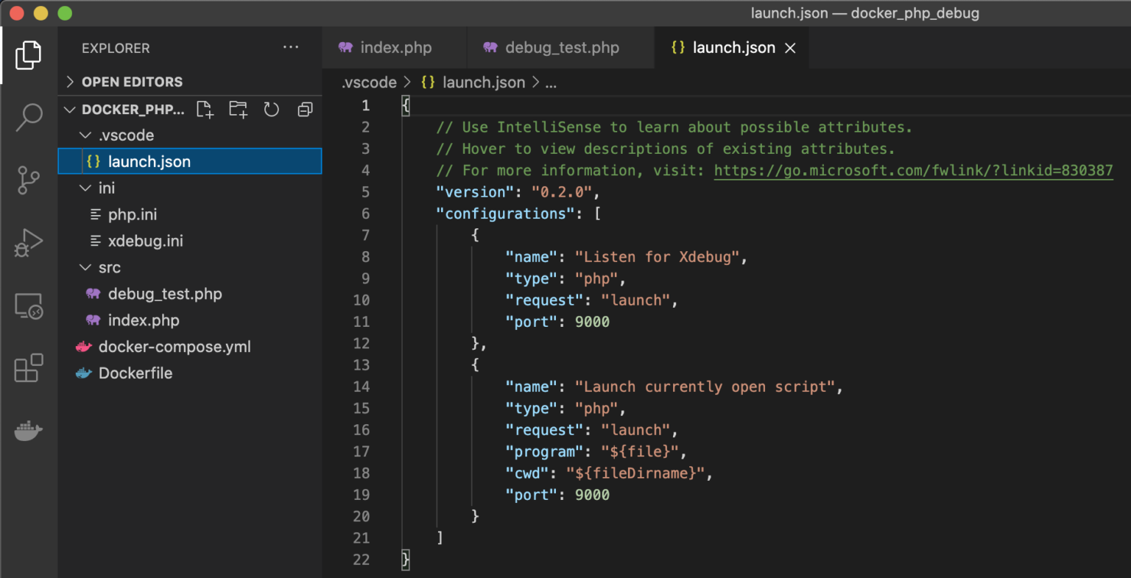Click port value 9000 on line 19

[592, 496]
